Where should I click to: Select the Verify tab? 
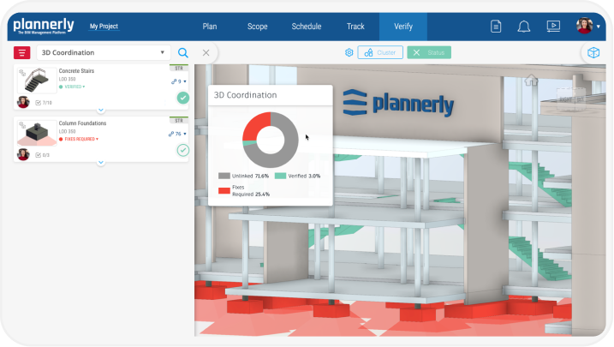403,27
